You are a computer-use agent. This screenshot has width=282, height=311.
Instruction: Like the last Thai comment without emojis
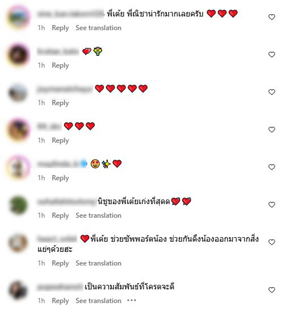coord(272,290)
